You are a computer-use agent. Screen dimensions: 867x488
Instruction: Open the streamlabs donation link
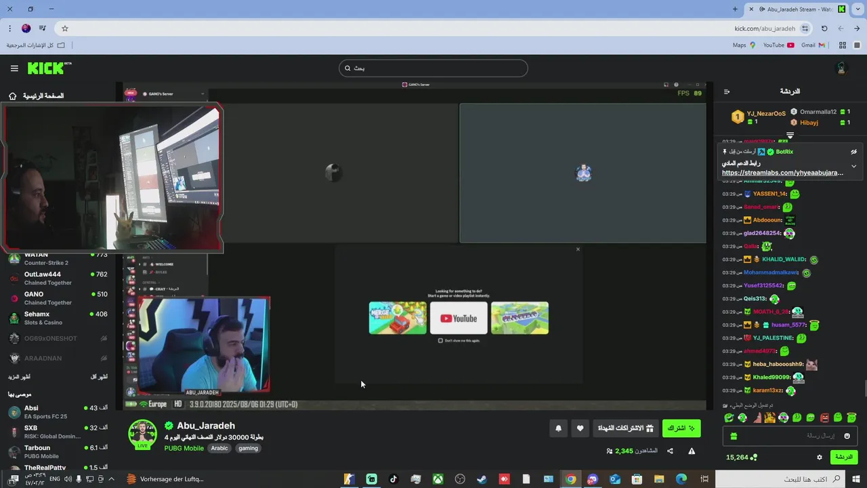(782, 173)
